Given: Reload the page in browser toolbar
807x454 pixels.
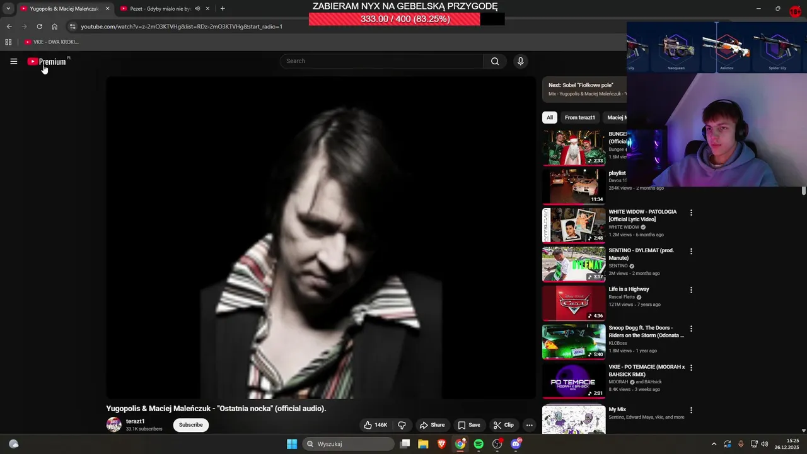Looking at the screenshot, I should (39, 26).
